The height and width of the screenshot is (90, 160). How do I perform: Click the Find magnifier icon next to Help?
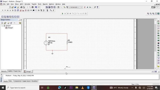pos(95,7)
